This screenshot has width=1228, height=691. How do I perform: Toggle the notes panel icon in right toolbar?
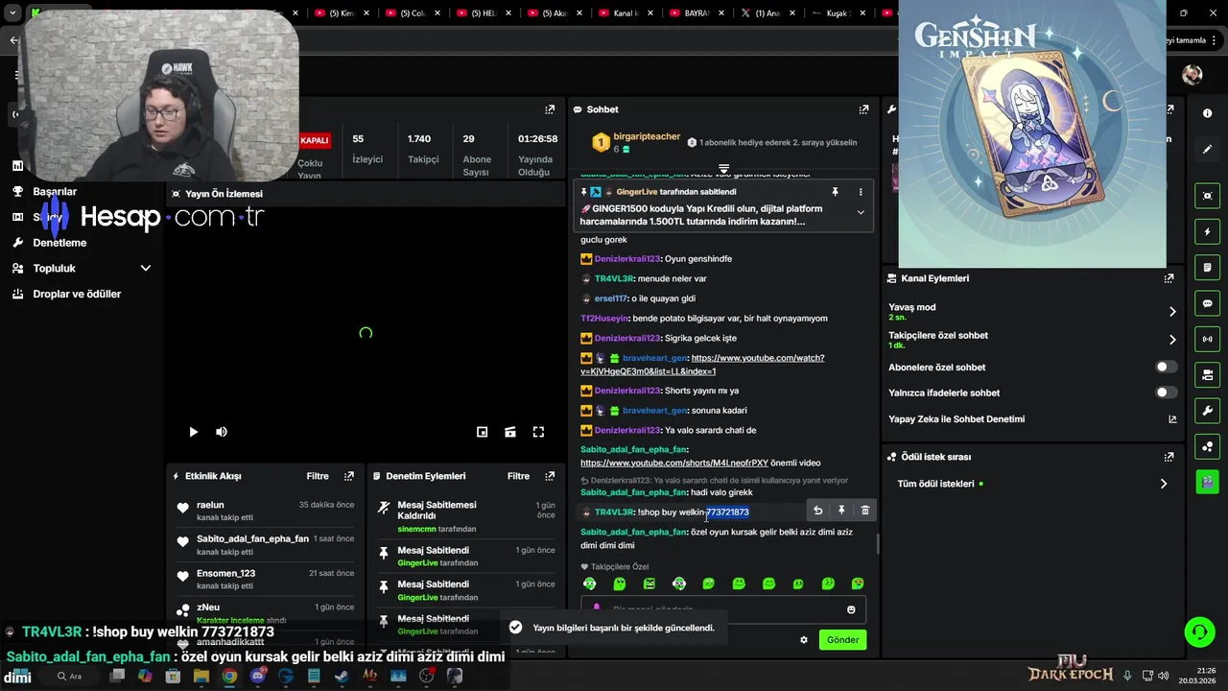tap(1207, 267)
